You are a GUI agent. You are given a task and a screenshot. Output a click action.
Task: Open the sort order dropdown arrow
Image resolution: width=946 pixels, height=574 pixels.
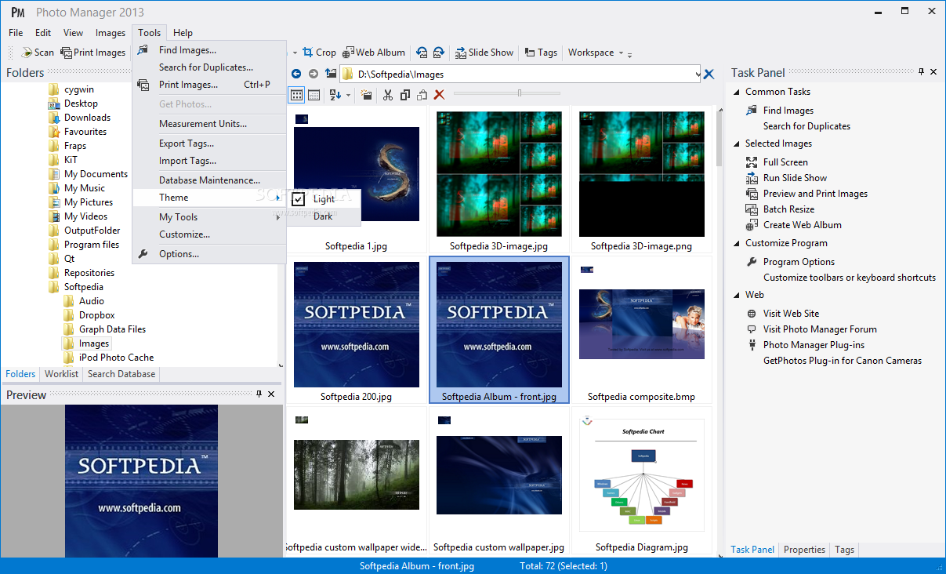pyautogui.click(x=348, y=96)
